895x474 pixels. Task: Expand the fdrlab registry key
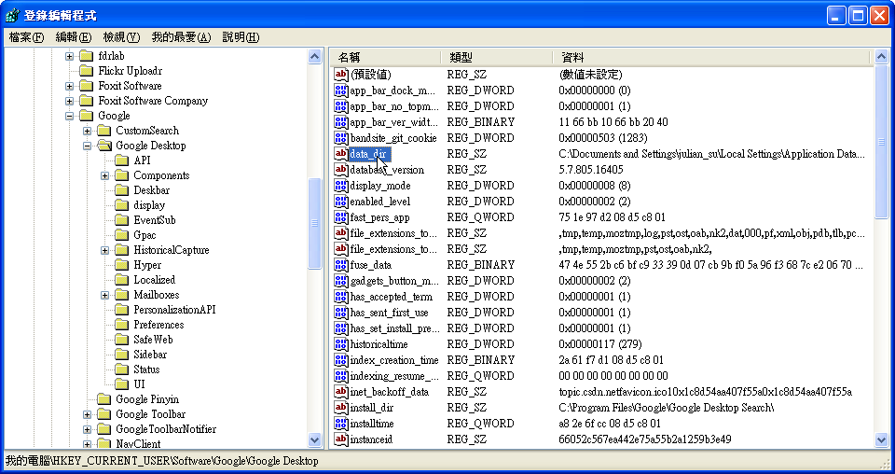[69, 56]
